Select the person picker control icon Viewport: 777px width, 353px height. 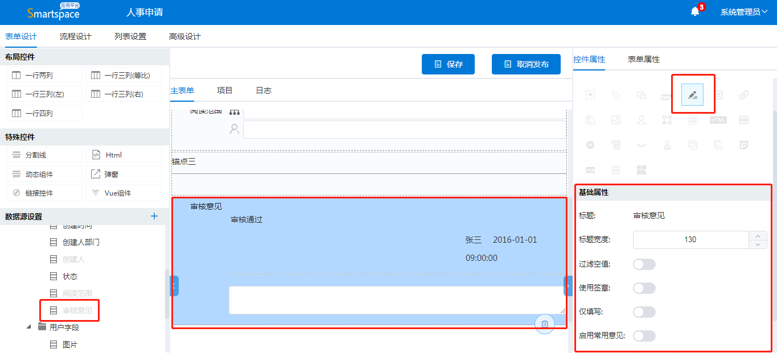[x=642, y=120]
